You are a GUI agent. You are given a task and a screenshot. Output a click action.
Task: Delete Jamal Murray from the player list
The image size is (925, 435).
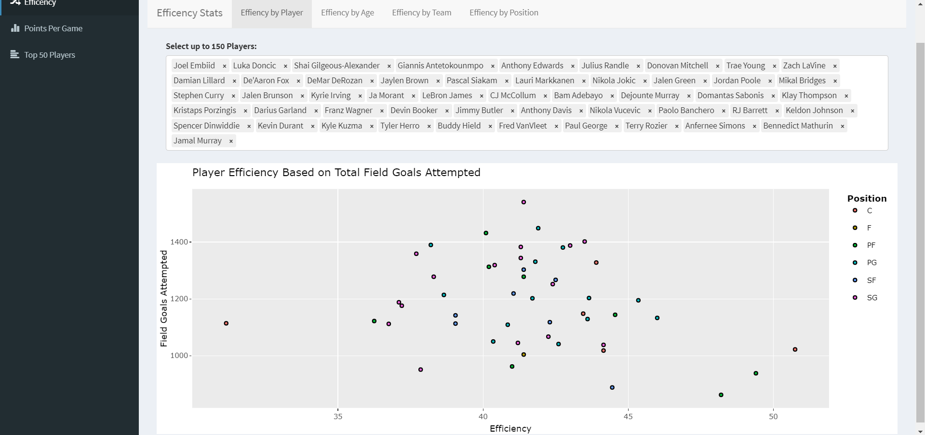click(231, 141)
